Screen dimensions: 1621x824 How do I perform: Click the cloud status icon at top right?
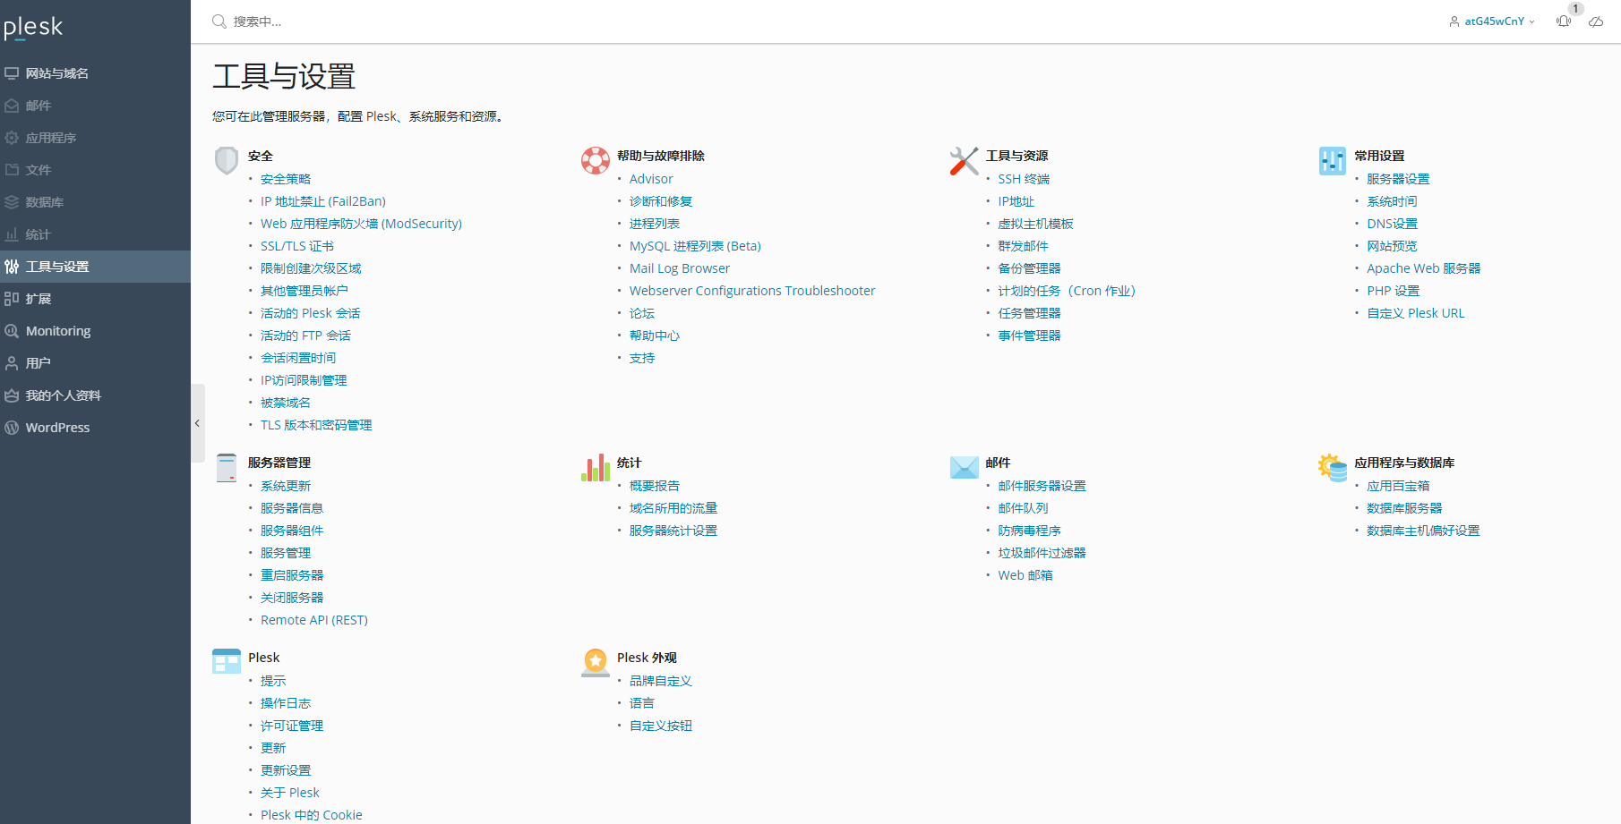pos(1596,21)
